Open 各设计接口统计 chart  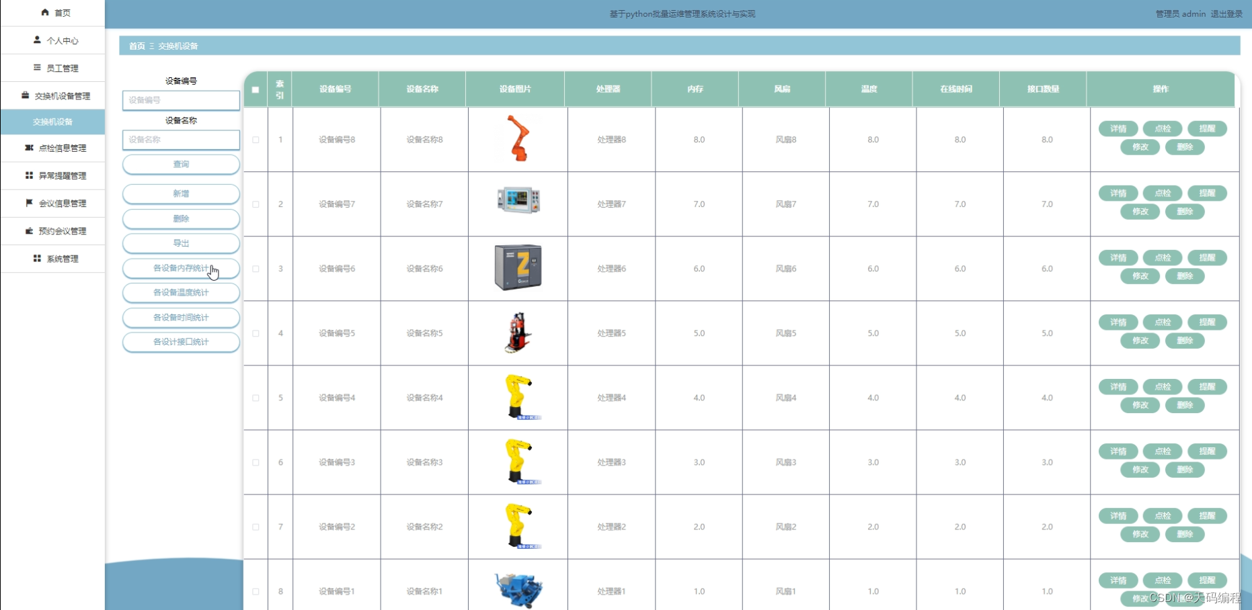(181, 342)
